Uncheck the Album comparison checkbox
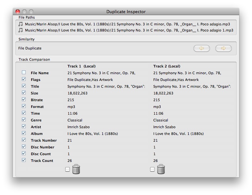This screenshot has height=195, width=252. point(24,133)
